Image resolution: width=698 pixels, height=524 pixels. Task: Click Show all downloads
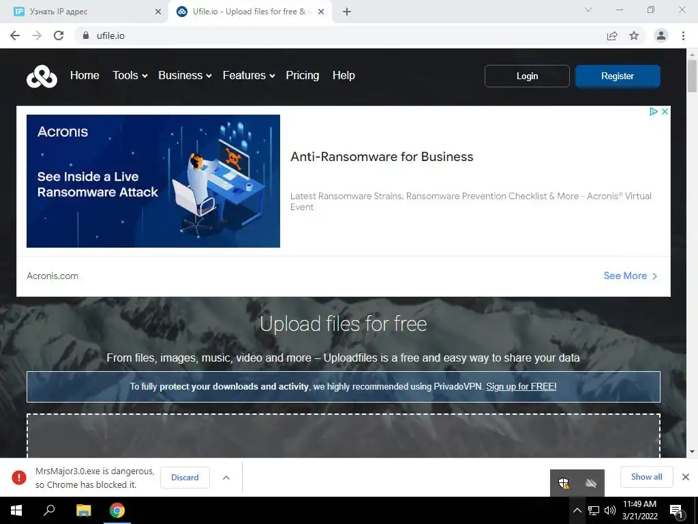pyautogui.click(x=646, y=477)
